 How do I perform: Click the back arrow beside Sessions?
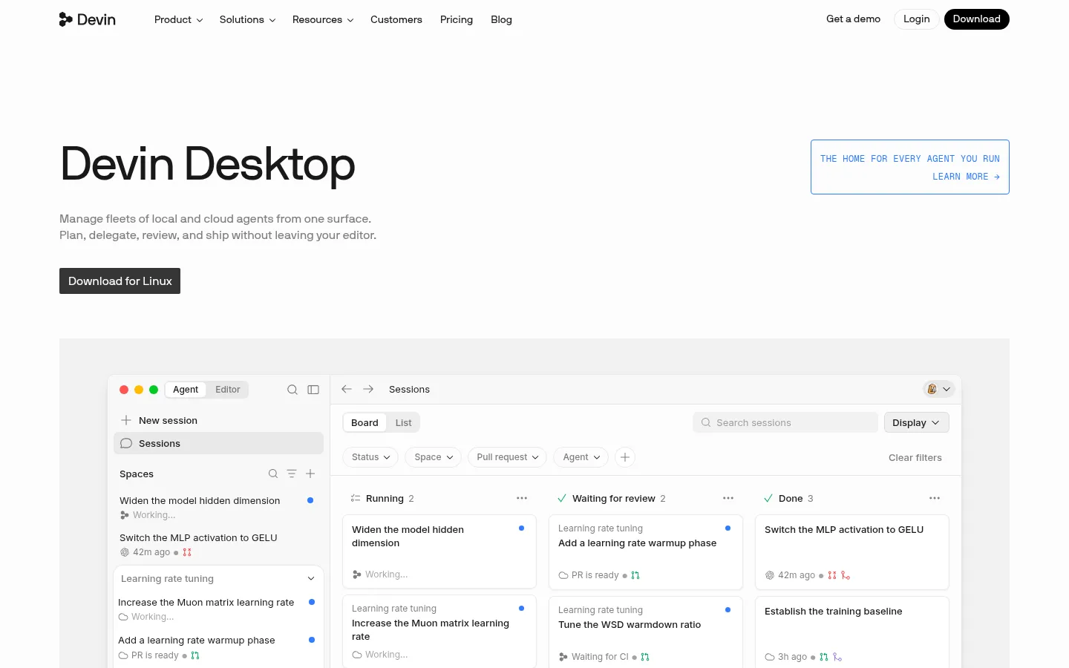347,389
